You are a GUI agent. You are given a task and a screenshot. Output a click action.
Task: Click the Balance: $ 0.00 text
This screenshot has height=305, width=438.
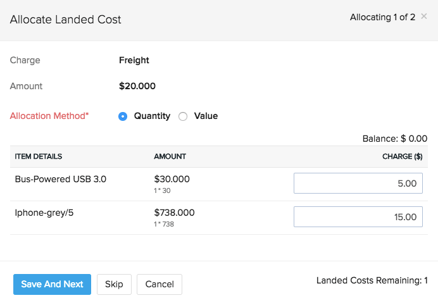point(394,139)
